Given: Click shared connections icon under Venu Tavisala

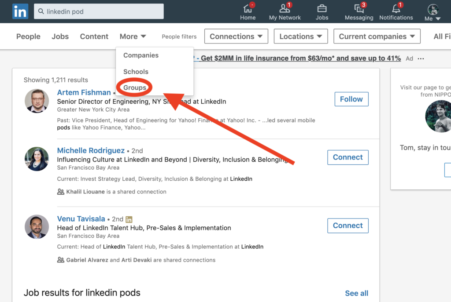Looking at the screenshot, I should (x=61, y=260).
